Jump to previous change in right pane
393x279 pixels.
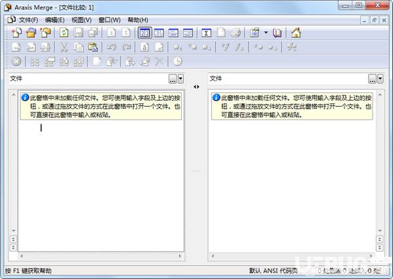point(380,240)
